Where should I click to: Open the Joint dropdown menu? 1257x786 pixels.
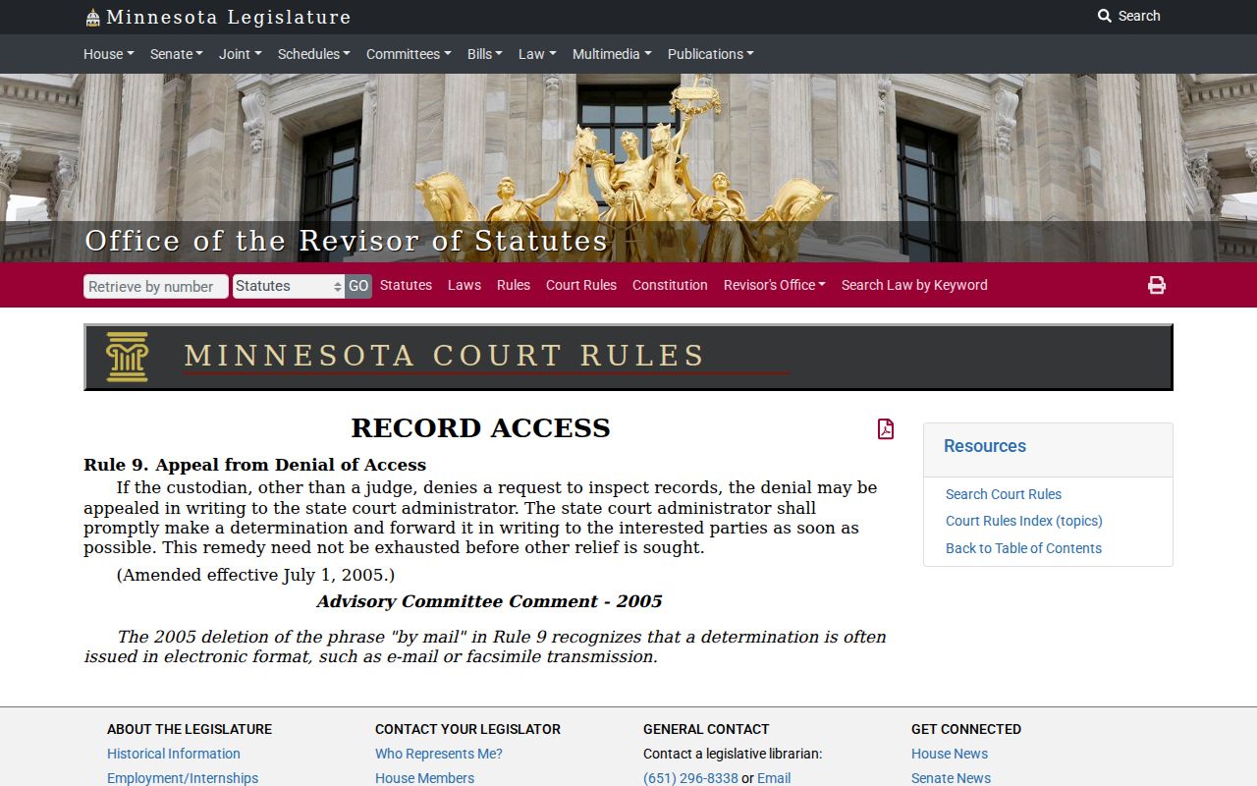(241, 54)
